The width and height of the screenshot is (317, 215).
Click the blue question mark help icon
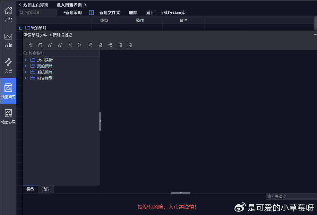[91, 13]
